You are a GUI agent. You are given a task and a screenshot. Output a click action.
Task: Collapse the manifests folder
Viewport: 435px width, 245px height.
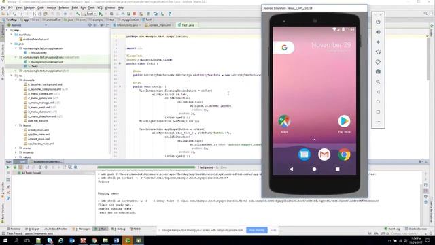[12, 35]
